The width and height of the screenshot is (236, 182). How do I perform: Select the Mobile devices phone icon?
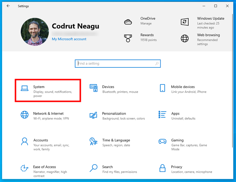click(162, 88)
